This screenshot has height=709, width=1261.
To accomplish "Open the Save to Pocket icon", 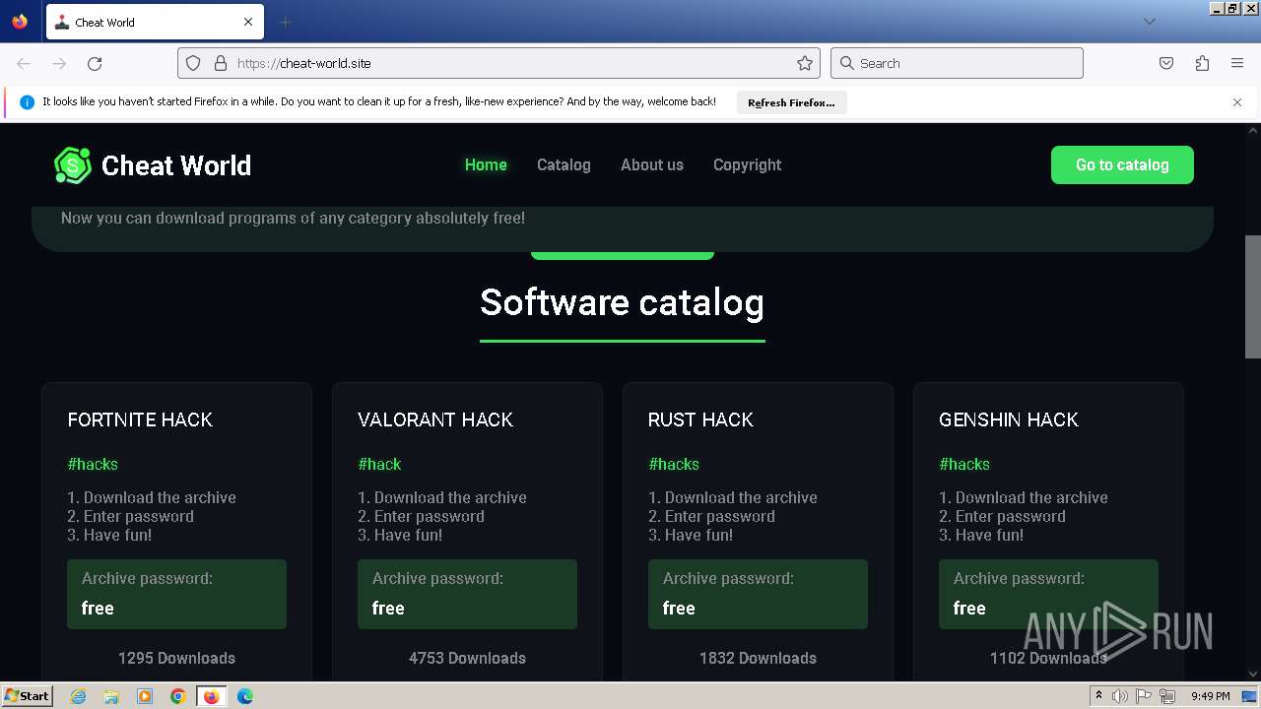I will point(1166,63).
